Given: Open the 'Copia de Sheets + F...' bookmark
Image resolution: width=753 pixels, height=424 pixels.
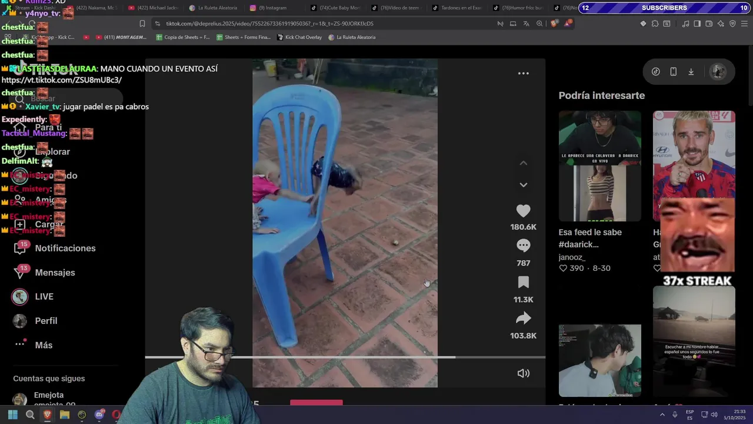Looking at the screenshot, I should (x=182, y=37).
